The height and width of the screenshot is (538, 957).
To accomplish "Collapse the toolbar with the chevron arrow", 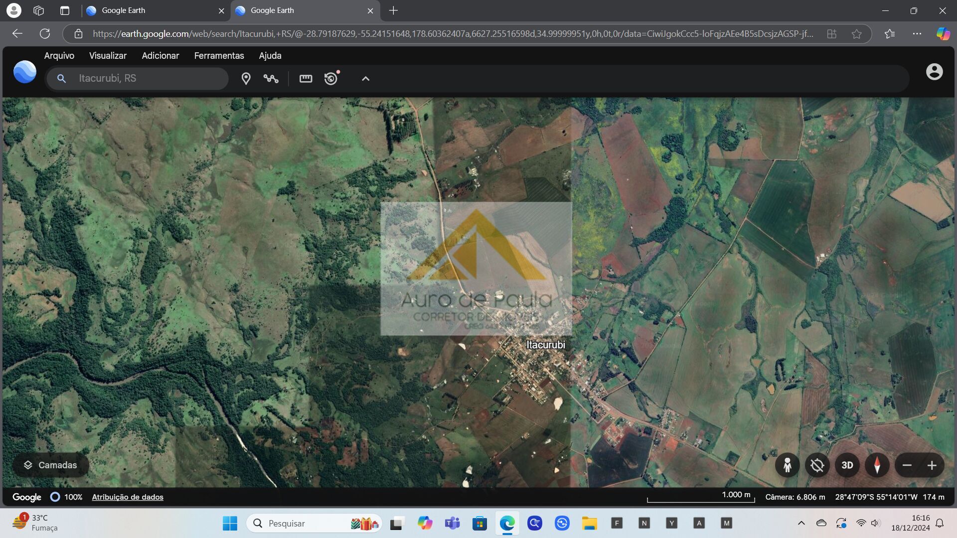I will [365, 78].
